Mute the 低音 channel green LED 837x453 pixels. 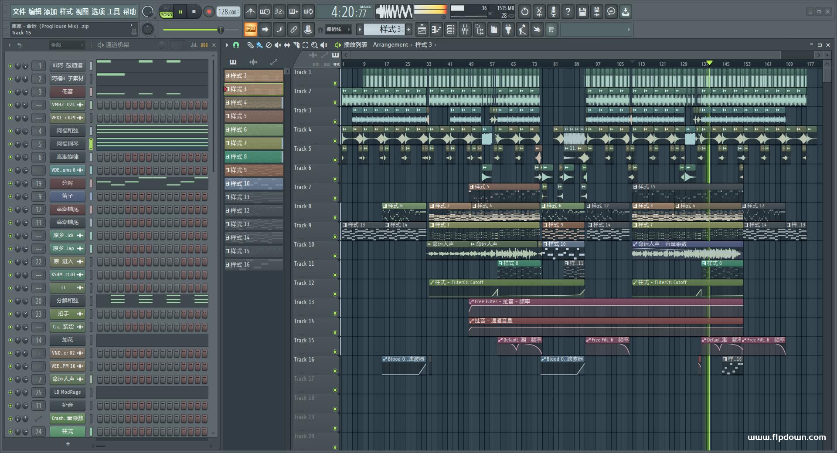(x=10, y=92)
